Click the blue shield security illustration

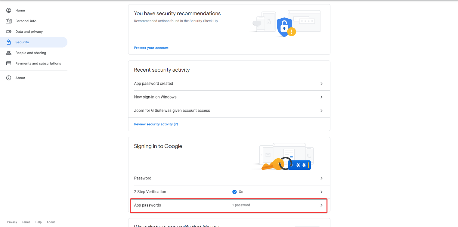284,27
